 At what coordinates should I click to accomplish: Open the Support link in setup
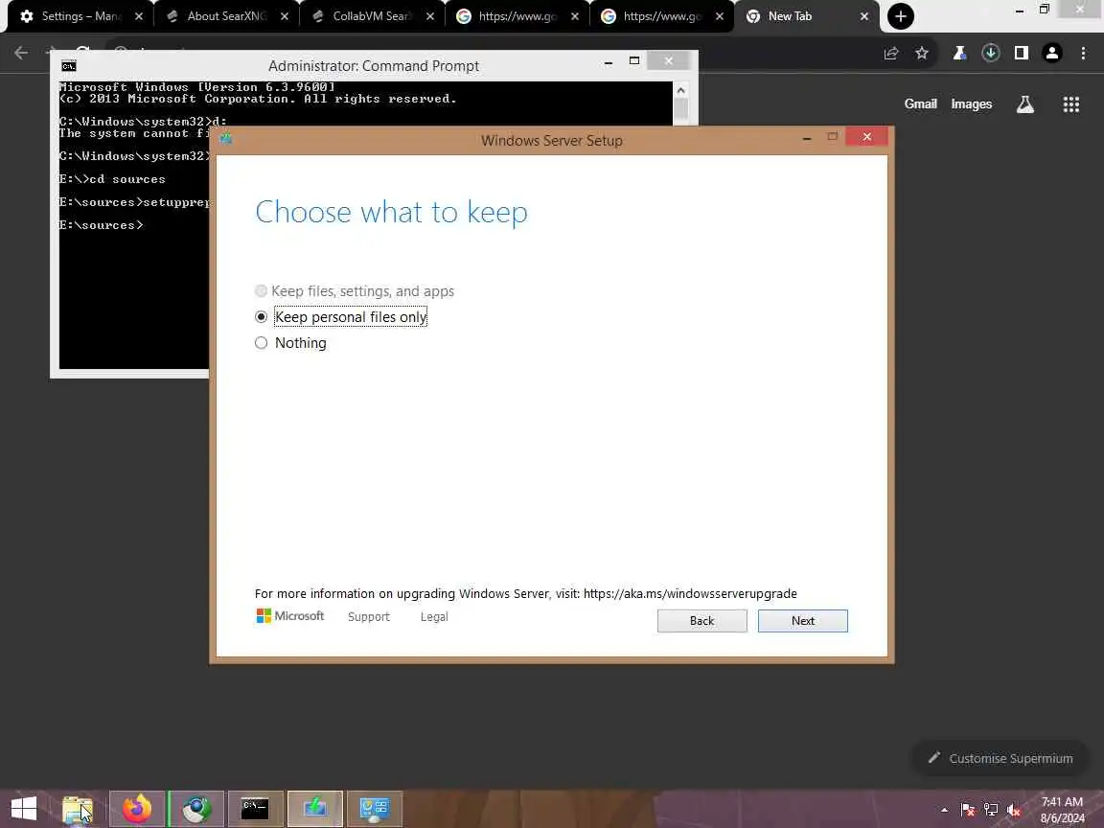(368, 617)
